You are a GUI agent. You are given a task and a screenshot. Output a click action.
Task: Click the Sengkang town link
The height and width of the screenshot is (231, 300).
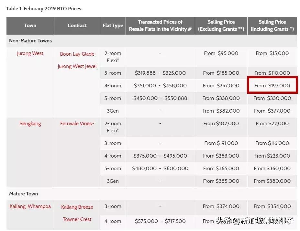(30, 124)
